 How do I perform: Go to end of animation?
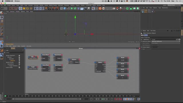(112, 99)
